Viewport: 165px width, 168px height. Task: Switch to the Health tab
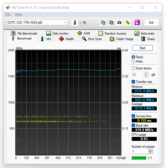pos(67,39)
